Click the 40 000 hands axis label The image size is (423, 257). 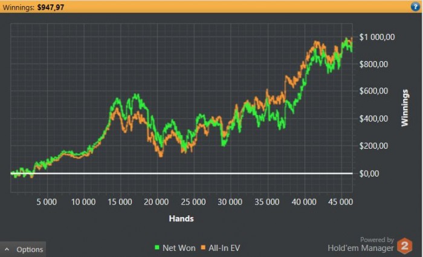(x=304, y=202)
